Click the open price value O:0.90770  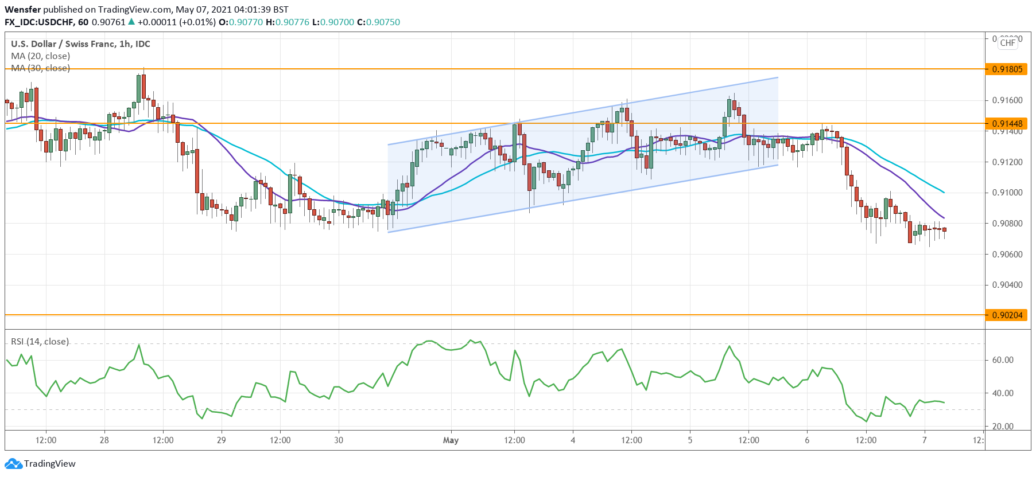click(240, 22)
